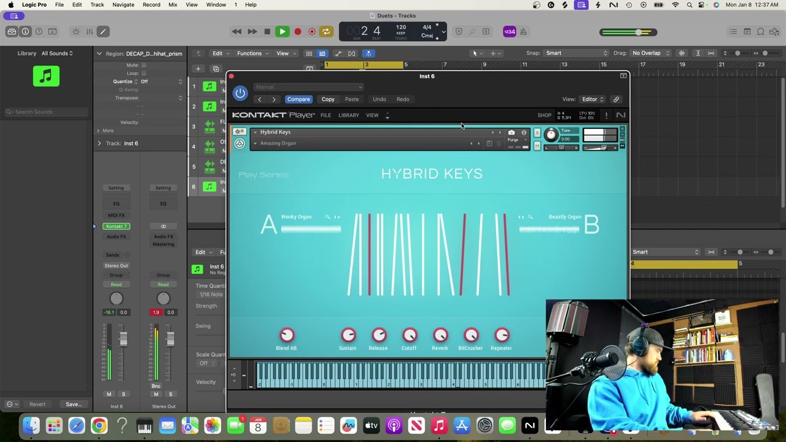This screenshot has width=786, height=442.
Task: Toggle the Catch Playhead button
Action: [368, 53]
